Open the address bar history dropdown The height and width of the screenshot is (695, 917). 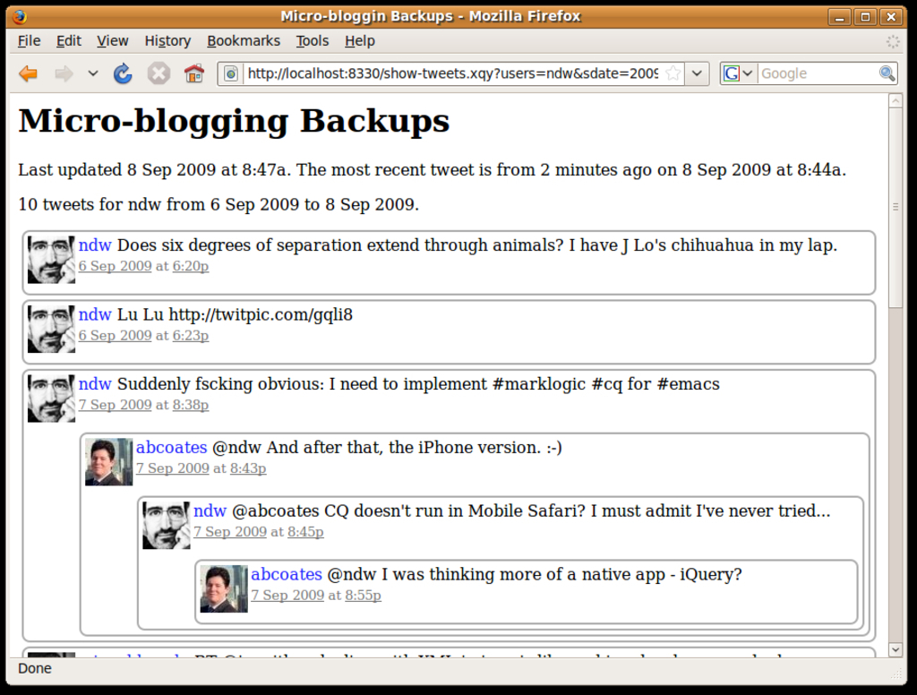(697, 73)
